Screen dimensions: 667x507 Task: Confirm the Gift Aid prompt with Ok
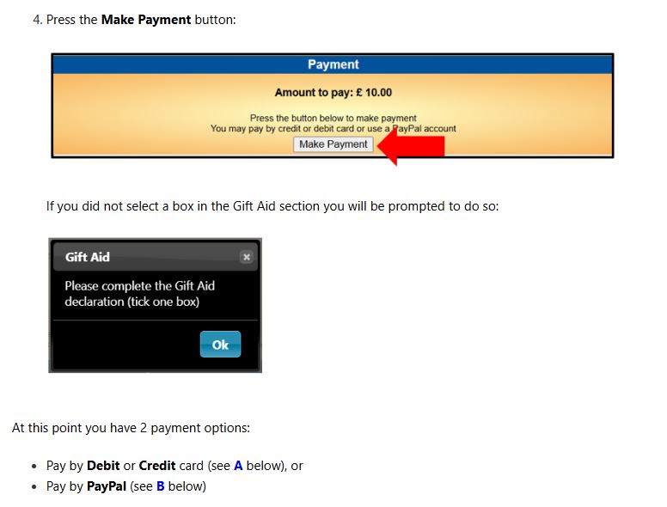pyautogui.click(x=220, y=344)
